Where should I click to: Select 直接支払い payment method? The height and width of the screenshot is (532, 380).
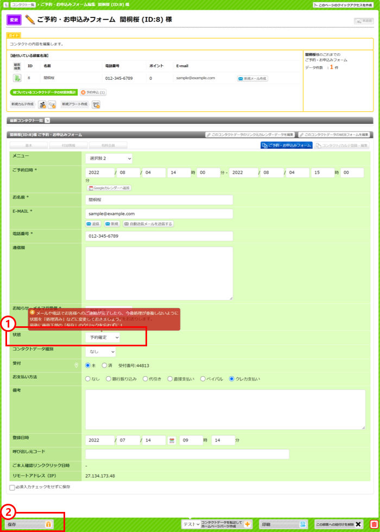point(170,379)
